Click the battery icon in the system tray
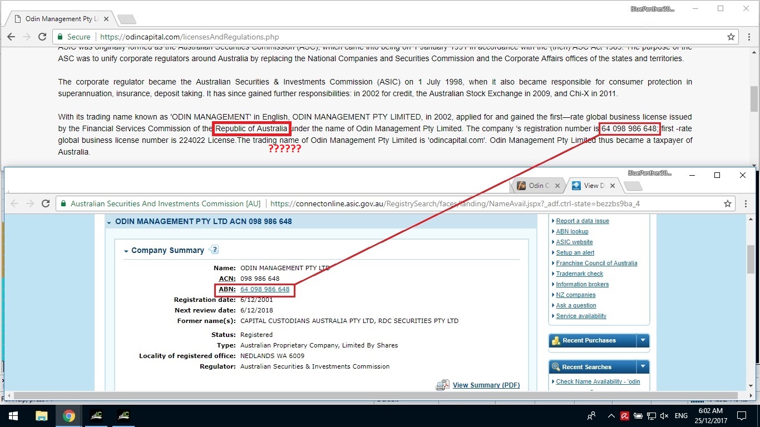The image size is (760, 427). [x=638, y=415]
